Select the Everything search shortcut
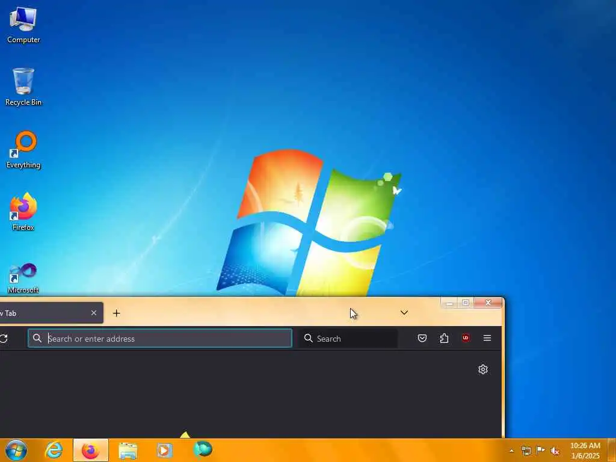Viewport: 616px width, 462px height. (23, 150)
